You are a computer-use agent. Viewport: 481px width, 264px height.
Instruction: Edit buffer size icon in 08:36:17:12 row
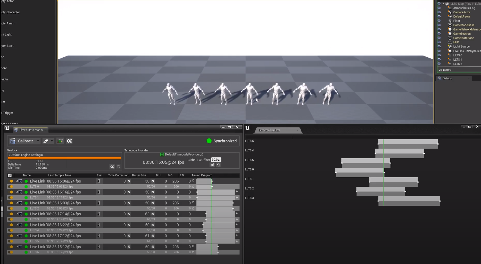pyautogui.click(x=153, y=236)
